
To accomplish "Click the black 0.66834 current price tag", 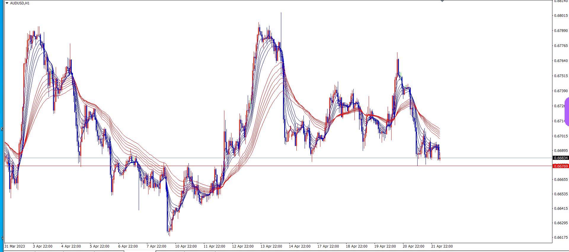I will click(x=561, y=158).
